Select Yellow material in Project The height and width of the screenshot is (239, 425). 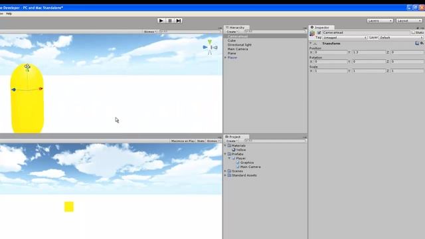click(x=240, y=150)
